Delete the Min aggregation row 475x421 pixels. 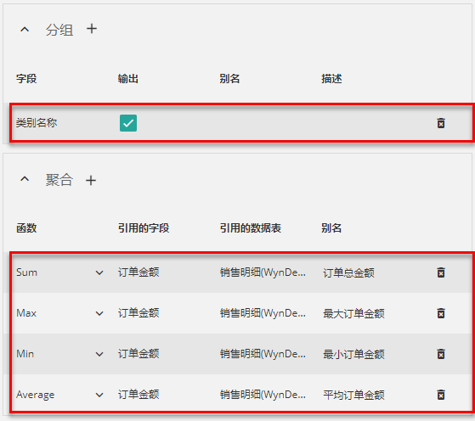(441, 354)
